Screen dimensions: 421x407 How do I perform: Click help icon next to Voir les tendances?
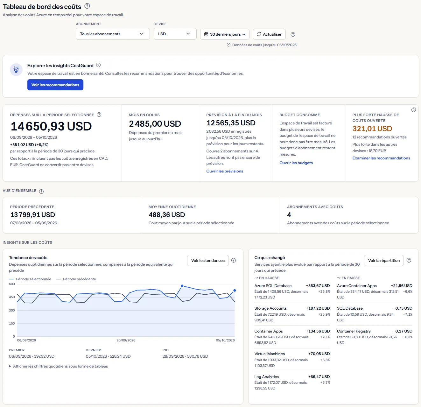pyautogui.click(x=234, y=260)
